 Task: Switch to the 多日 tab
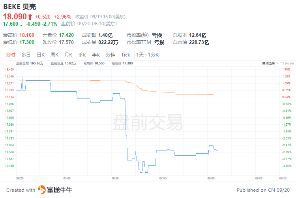[x=26, y=55]
